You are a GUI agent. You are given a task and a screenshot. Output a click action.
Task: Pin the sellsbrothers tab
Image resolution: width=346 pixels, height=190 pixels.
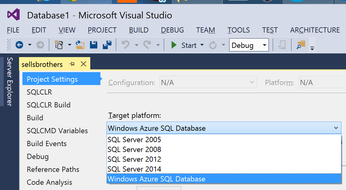(x=72, y=64)
